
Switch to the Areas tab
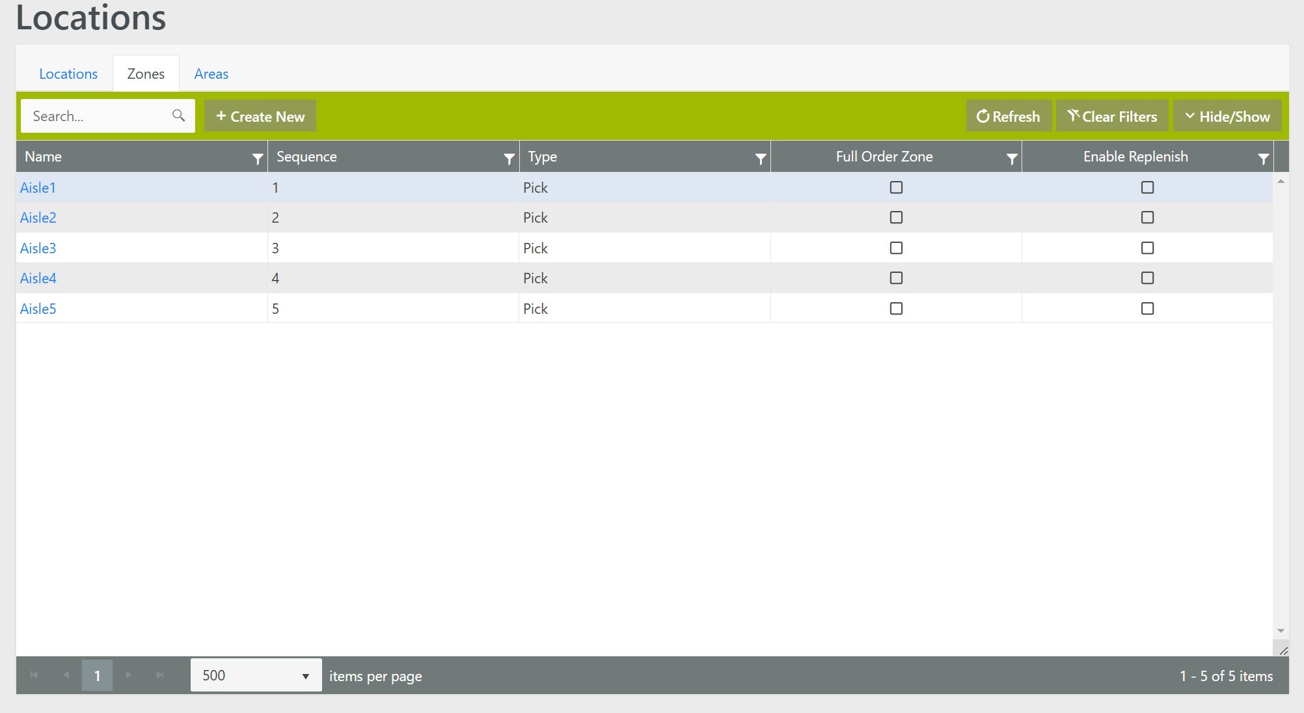[211, 74]
